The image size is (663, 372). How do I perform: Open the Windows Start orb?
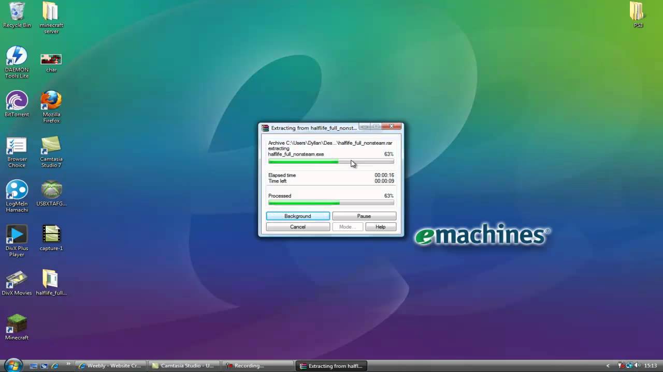(x=13, y=365)
